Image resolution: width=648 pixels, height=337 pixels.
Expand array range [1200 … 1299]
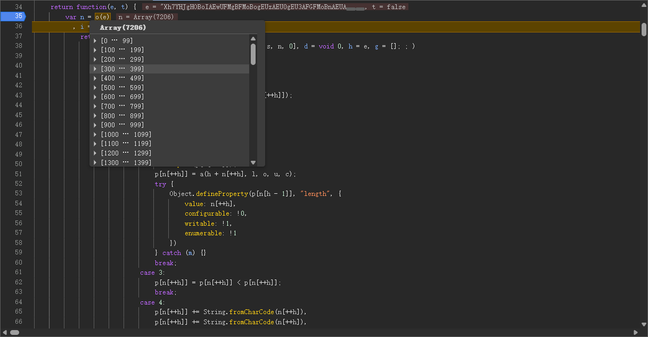click(95, 153)
